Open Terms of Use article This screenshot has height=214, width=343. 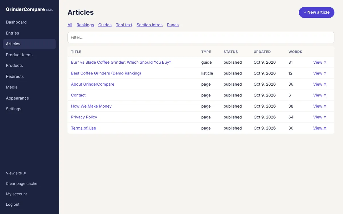(x=83, y=128)
